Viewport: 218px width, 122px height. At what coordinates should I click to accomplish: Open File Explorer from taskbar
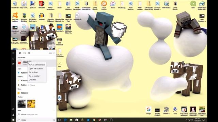tap(71, 120)
